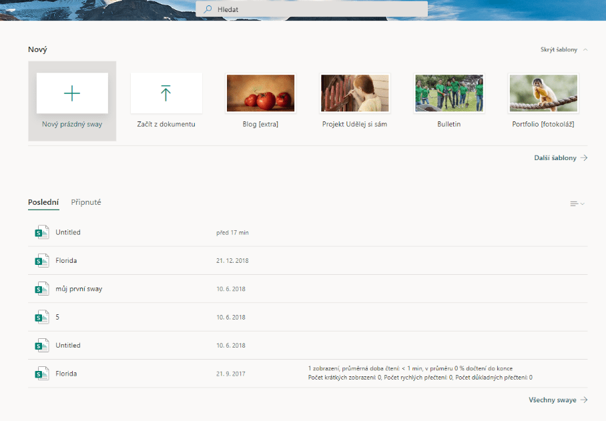Open the list view sort dropdown
Viewport: 606px width, 421px height.
577,203
